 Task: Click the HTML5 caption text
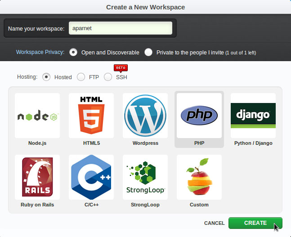[x=91, y=143]
